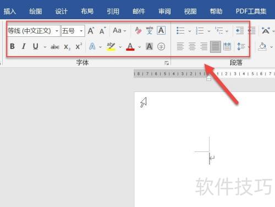Screen dimensions: 275x207
Task: Switch to the 审阅 tab
Action: (x=164, y=12)
